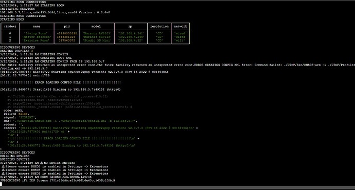Click 'CREATING CONFIG FROM IP 192.168.5.7' line
The image size is (355, 190).
(x=52, y=61)
